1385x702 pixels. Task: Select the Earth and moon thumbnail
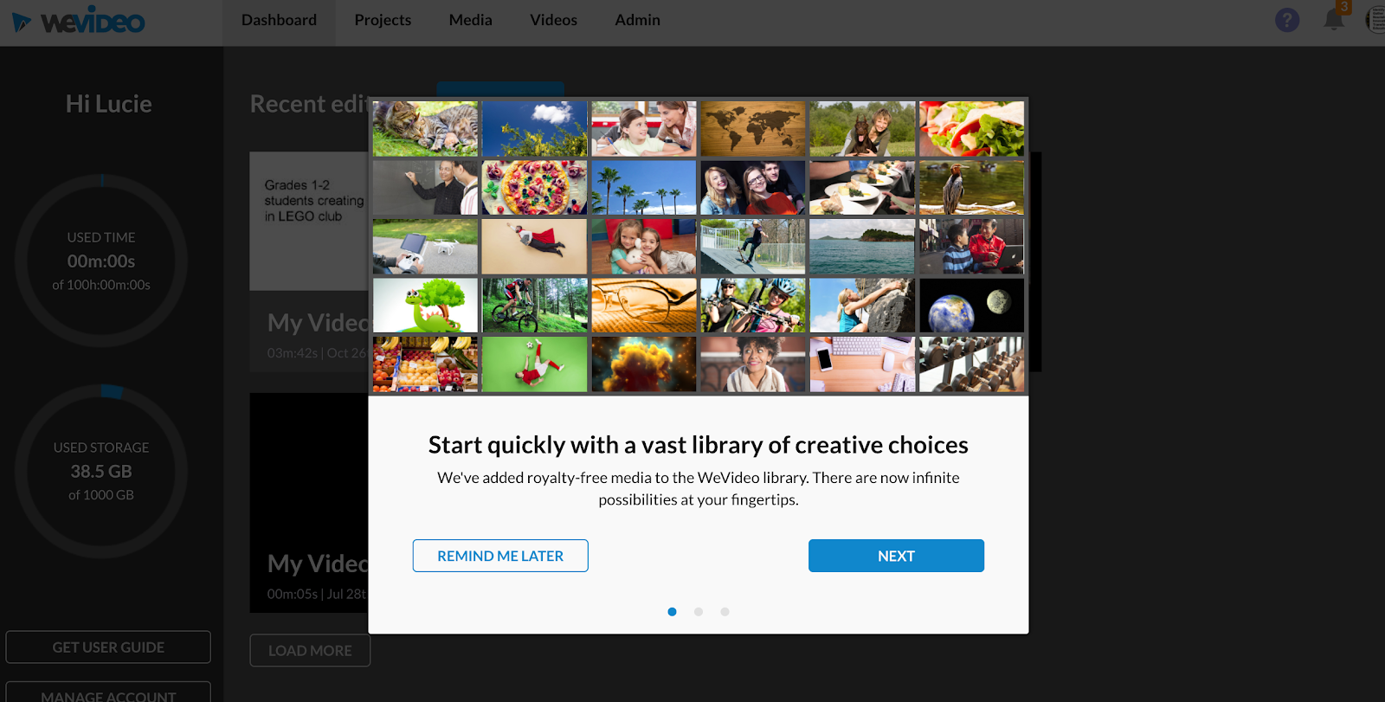click(x=971, y=306)
